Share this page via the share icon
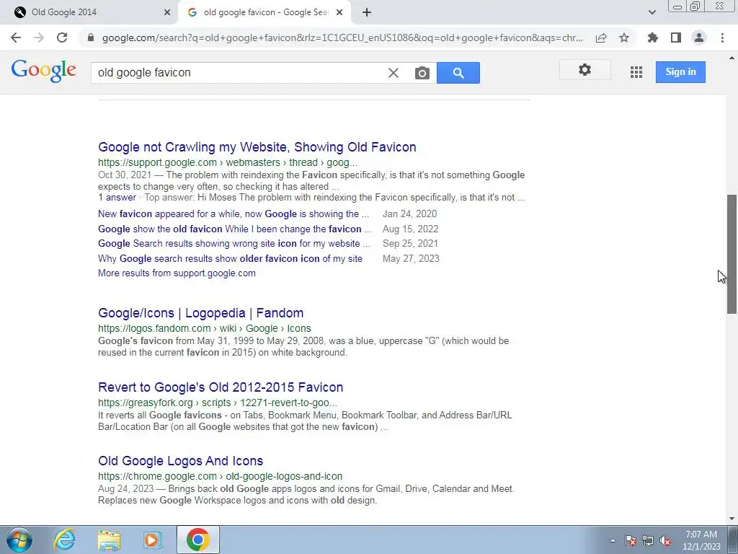The width and height of the screenshot is (738, 554). pyautogui.click(x=601, y=38)
